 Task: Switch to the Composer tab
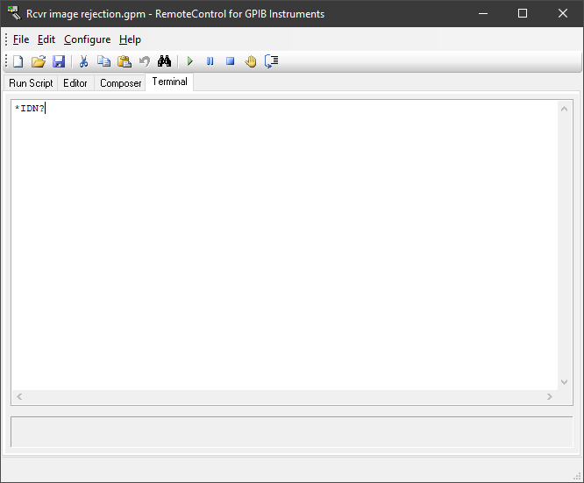point(120,83)
